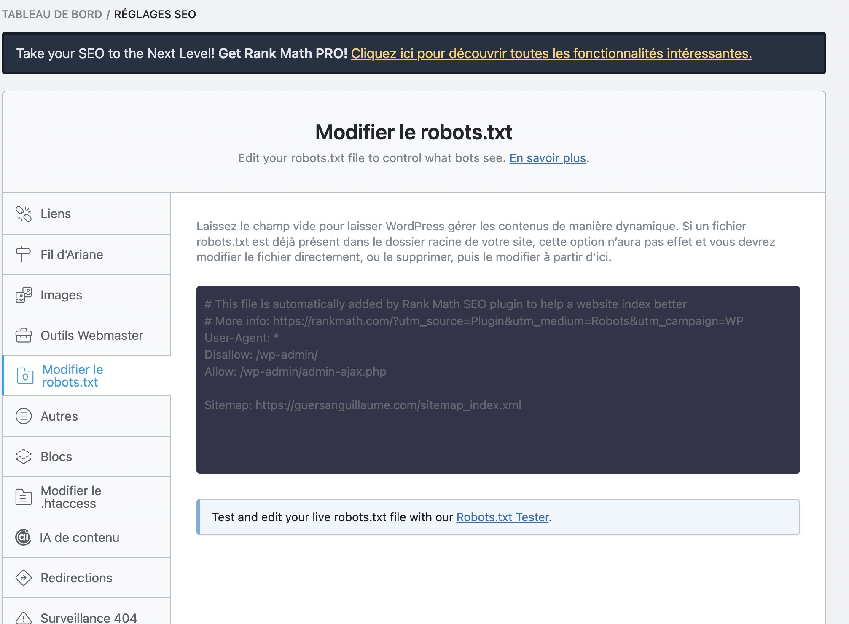
Task: Open IA de contenu via its AI icon
Action: pyautogui.click(x=23, y=537)
